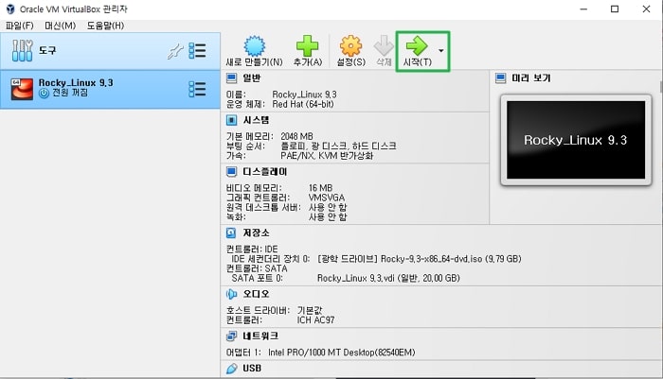
Task: Click the 미리 보기 header label
Action: (531, 78)
